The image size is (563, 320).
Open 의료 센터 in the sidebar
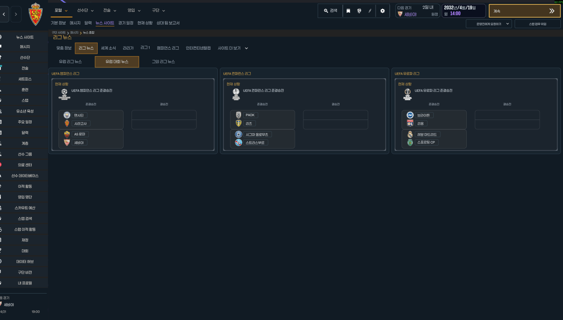[x=25, y=165]
